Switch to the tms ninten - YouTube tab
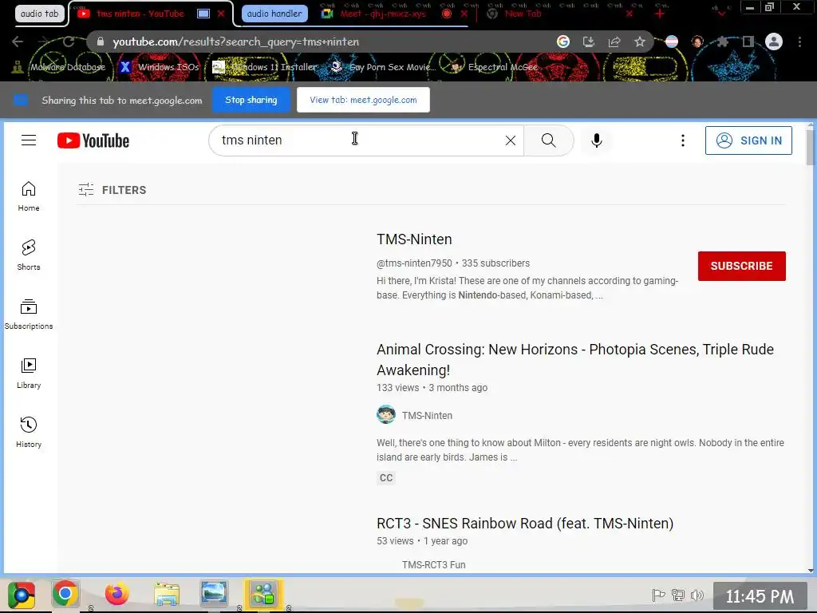This screenshot has width=817, height=613. tap(140, 14)
